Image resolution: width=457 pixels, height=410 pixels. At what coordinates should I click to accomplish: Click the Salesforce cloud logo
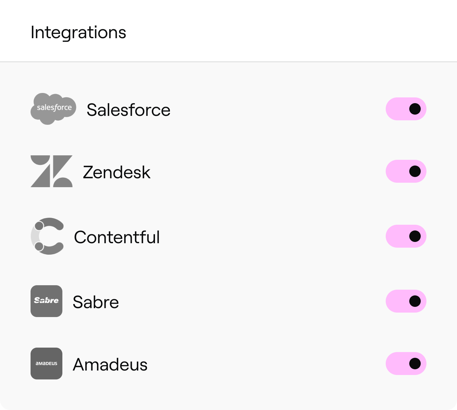[x=53, y=109]
